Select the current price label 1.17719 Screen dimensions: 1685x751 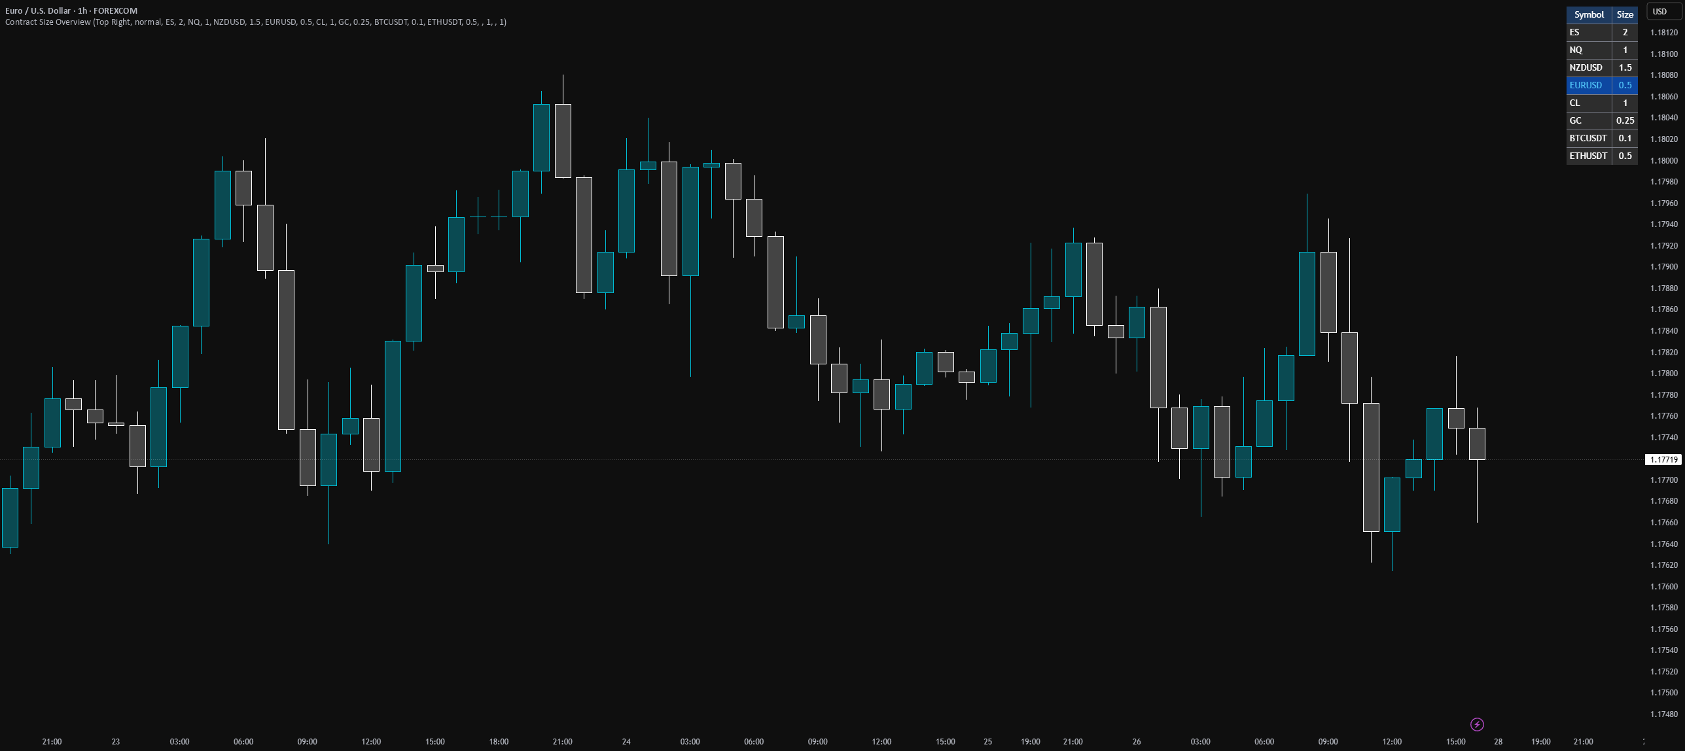click(x=1663, y=460)
